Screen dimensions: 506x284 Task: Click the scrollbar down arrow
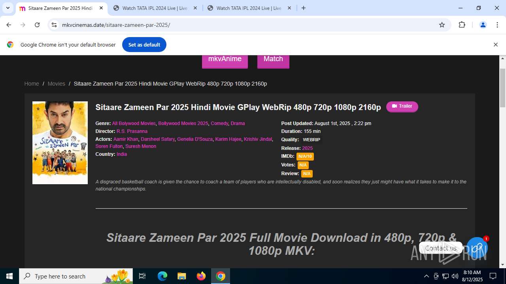tap(503, 265)
